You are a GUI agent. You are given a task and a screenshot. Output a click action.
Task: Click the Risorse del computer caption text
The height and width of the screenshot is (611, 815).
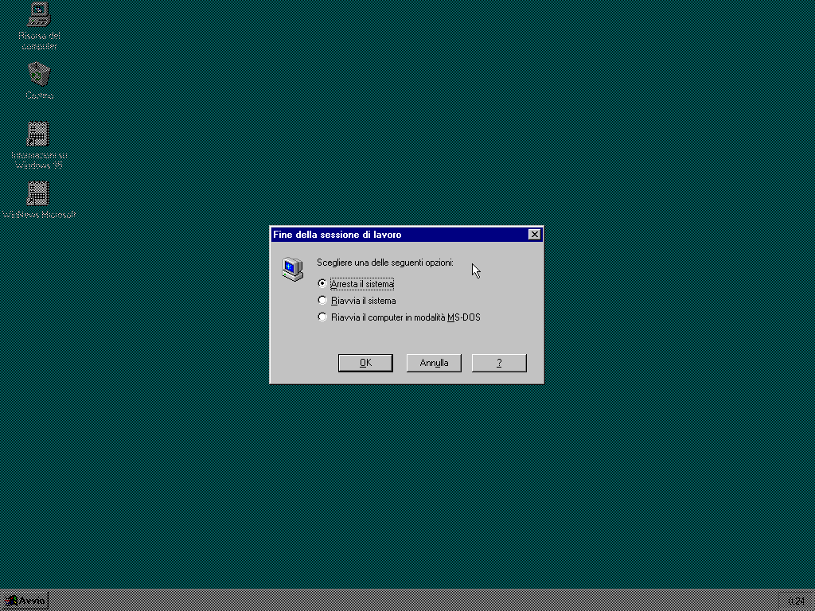(39, 41)
